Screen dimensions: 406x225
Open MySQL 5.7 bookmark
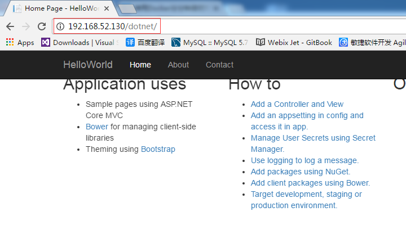tap(209, 42)
